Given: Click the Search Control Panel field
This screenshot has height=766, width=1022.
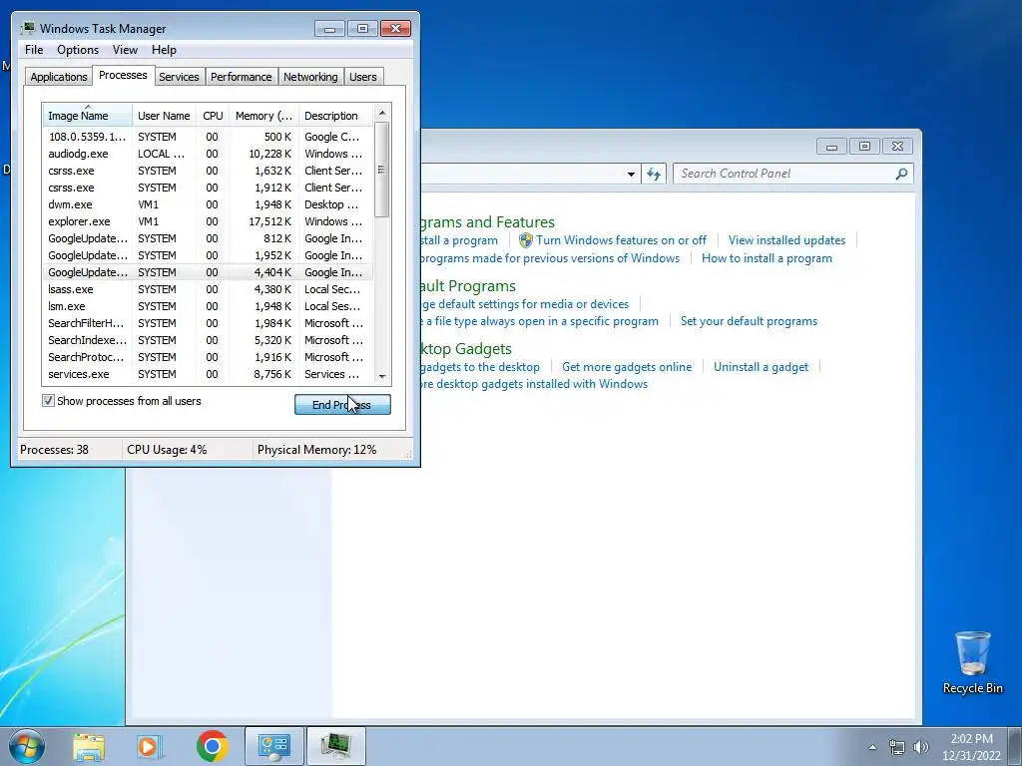Looking at the screenshot, I should (784, 174).
